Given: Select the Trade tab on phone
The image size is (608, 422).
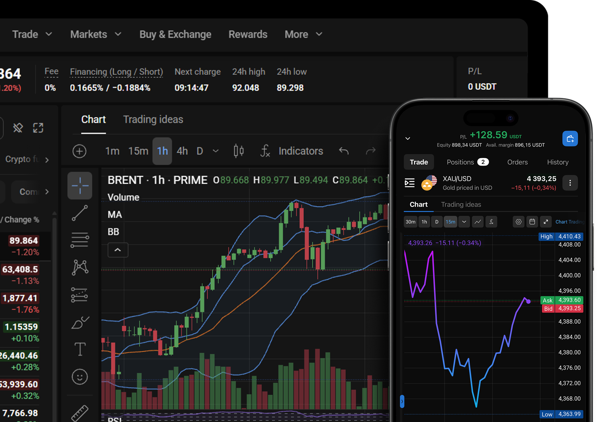Looking at the screenshot, I should pos(419,162).
